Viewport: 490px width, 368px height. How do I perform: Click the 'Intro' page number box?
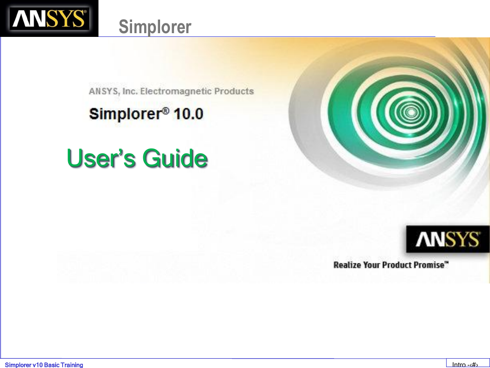(x=468, y=363)
